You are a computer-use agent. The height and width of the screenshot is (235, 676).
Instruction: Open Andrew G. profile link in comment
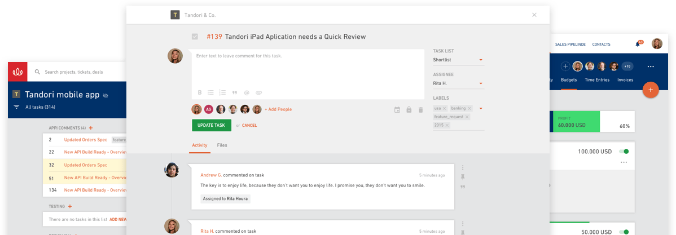pyautogui.click(x=211, y=175)
